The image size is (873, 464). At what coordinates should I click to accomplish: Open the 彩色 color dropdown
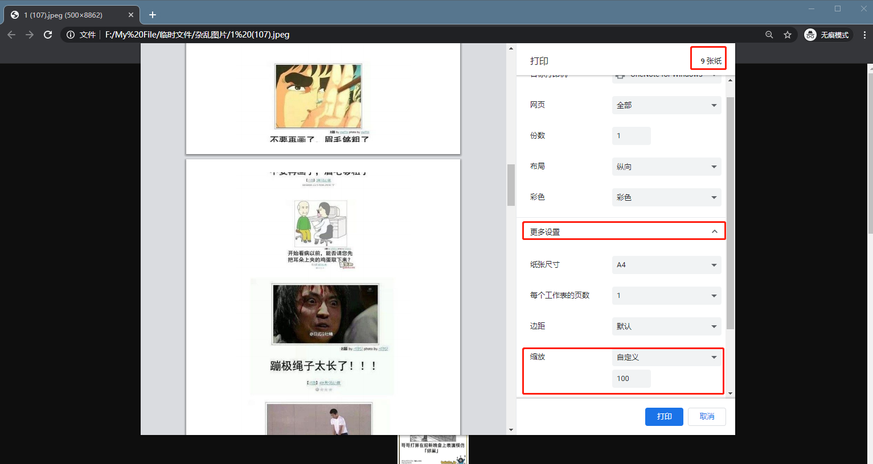[x=666, y=197]
